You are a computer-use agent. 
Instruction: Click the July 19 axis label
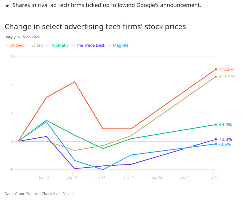[x=129, y=178]
